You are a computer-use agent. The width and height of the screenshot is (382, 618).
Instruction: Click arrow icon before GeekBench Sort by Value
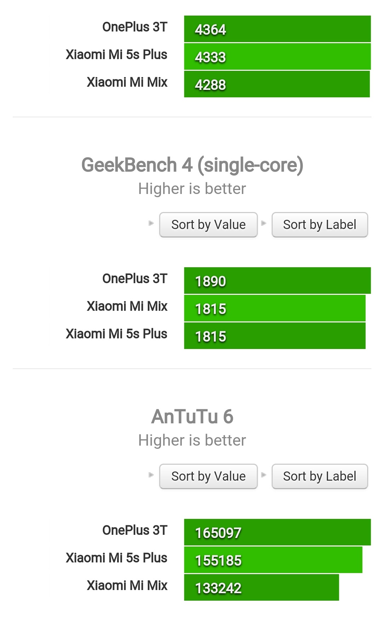(151, 223)
